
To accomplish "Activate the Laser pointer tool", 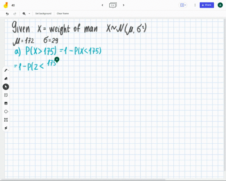I will [6, 128].
